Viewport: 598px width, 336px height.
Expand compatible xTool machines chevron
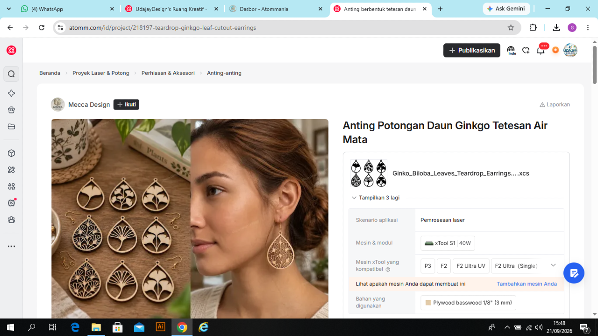click(x=553, y=265)
